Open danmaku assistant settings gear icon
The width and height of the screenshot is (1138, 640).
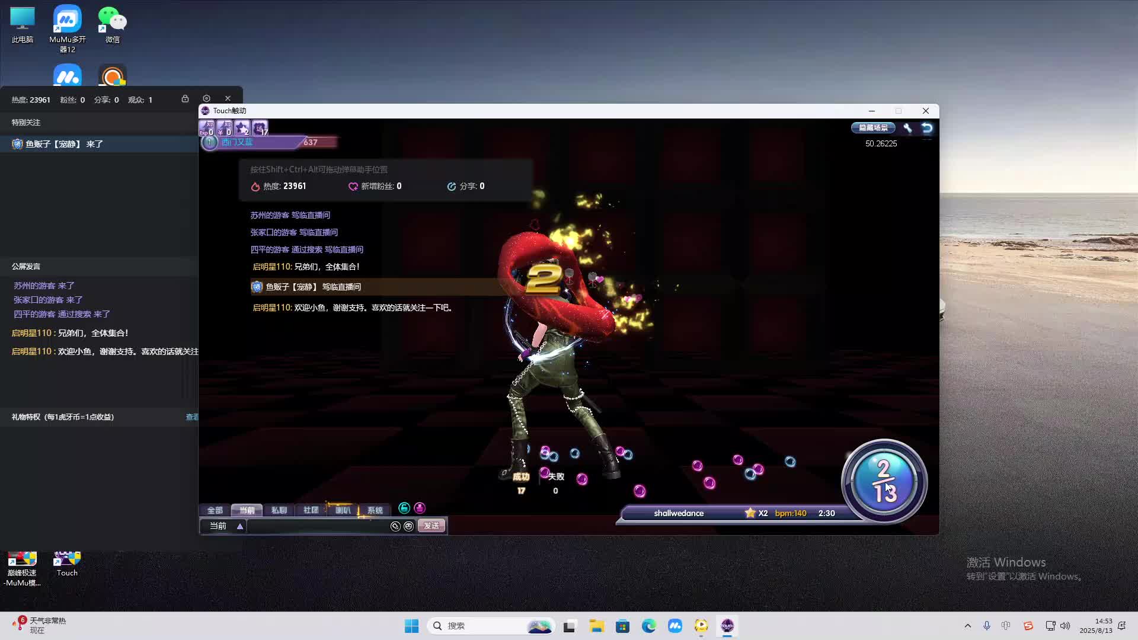pos(206,99)
